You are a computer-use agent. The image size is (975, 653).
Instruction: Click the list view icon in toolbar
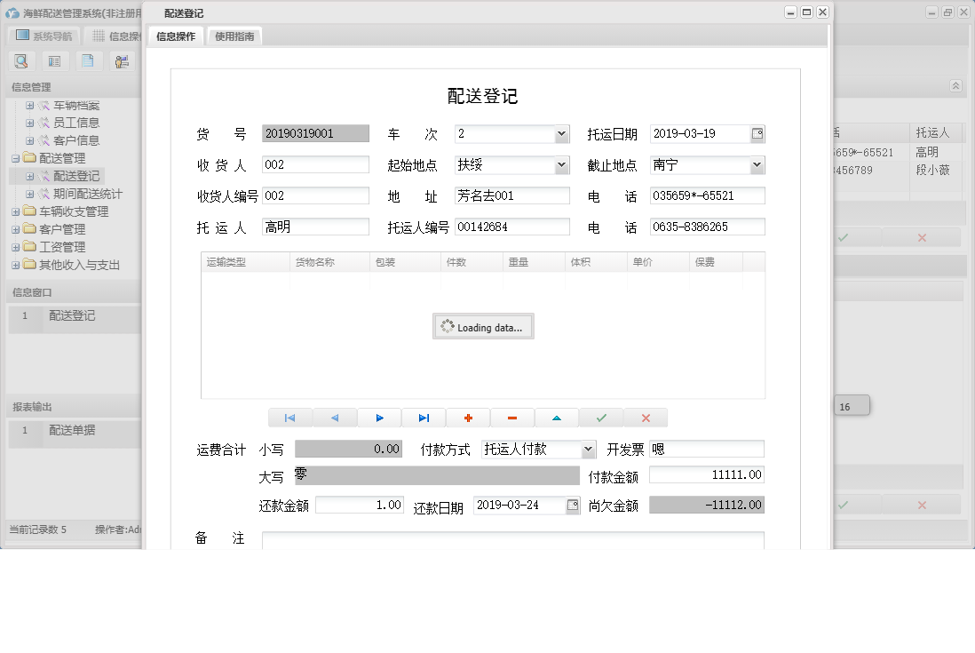click(x=53, y=60)
